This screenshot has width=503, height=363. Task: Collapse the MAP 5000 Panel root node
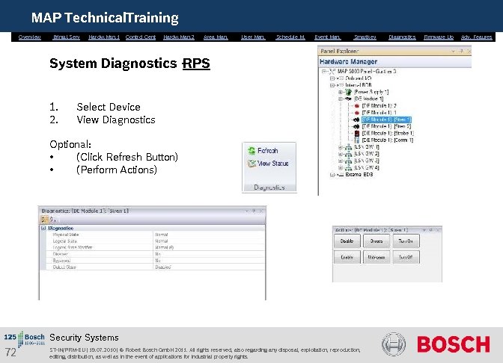coord(324,72)
